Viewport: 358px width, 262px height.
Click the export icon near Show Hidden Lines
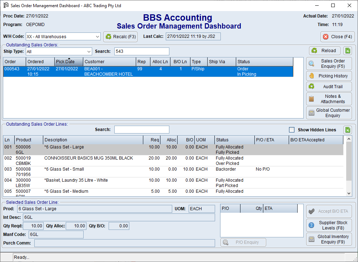(x=347, y=130)
